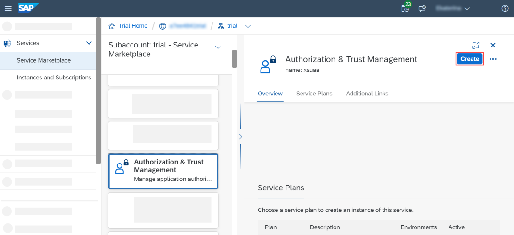
Task: Enter full screen mode for detail panel
Action: click(x=476, y=46)
